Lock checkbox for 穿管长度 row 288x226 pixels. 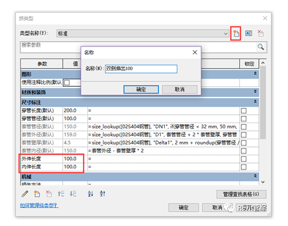(243, 111)
